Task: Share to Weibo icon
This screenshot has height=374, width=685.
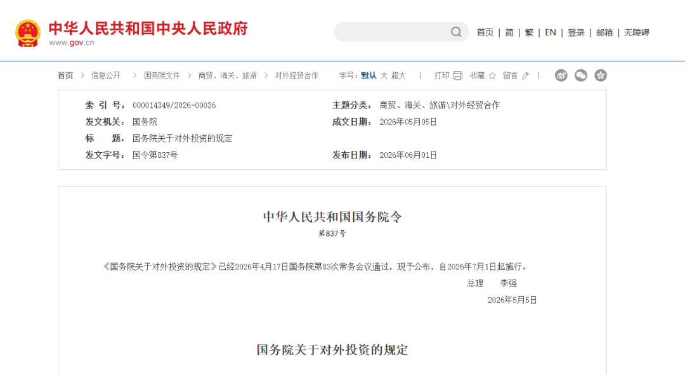Action: click(561, 75)
